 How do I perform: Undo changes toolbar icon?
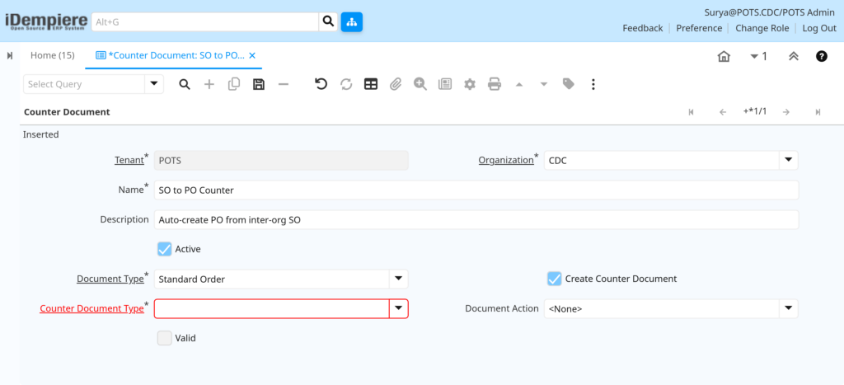point(321,84)
